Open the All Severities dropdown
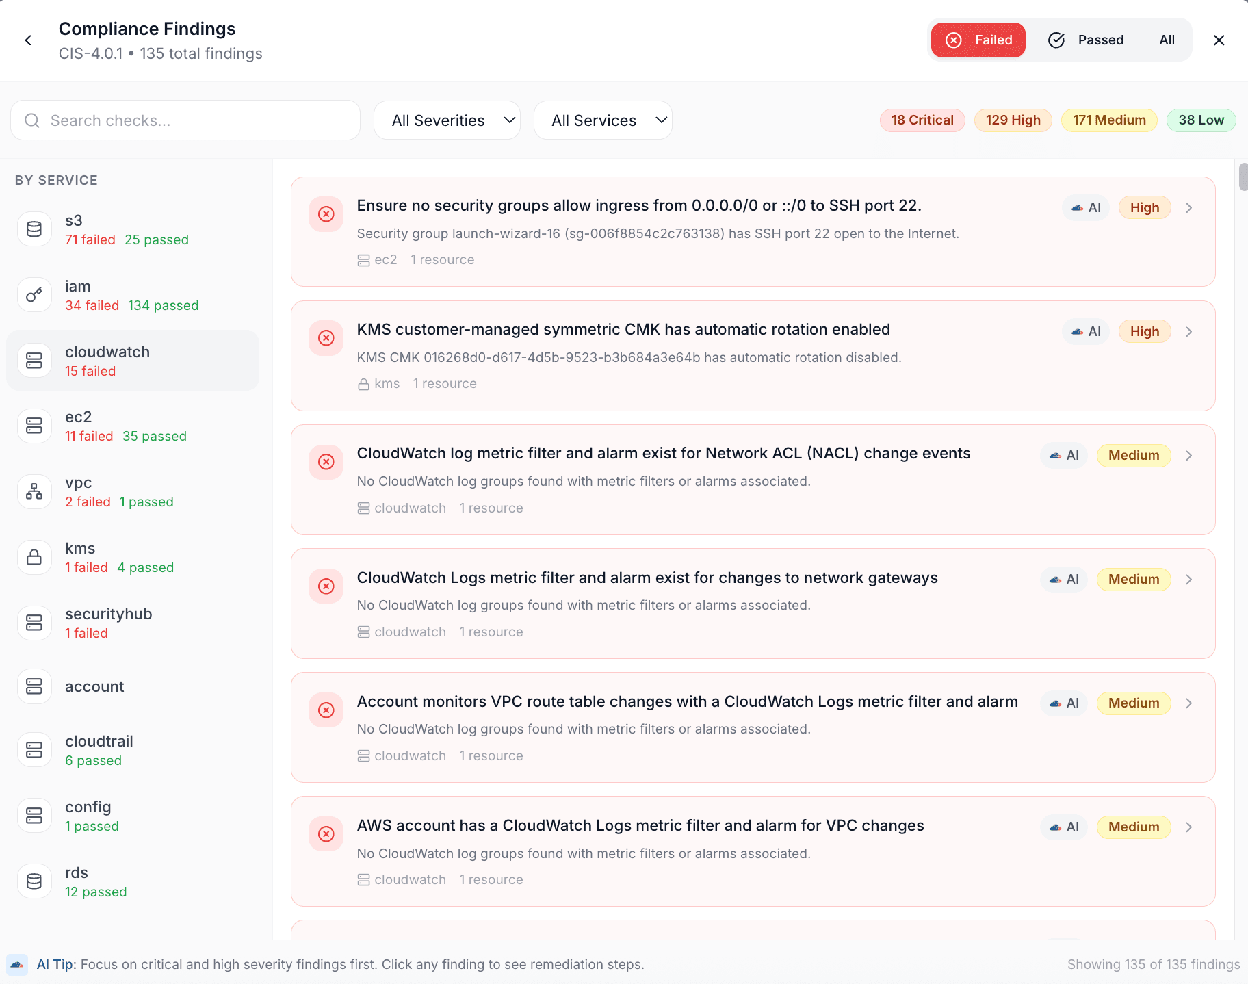This screenshot has height=984, width=1248. pos(447,120)
